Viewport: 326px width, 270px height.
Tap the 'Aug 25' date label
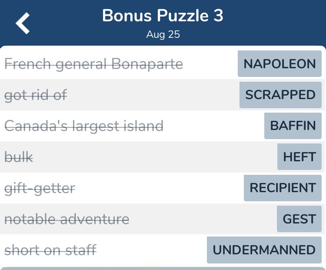[163, 34]
